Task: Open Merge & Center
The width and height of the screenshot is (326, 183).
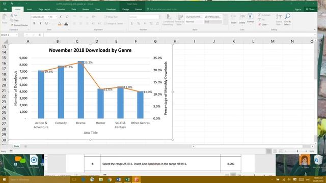Action: pyautogui.click(x=114, y=24)
